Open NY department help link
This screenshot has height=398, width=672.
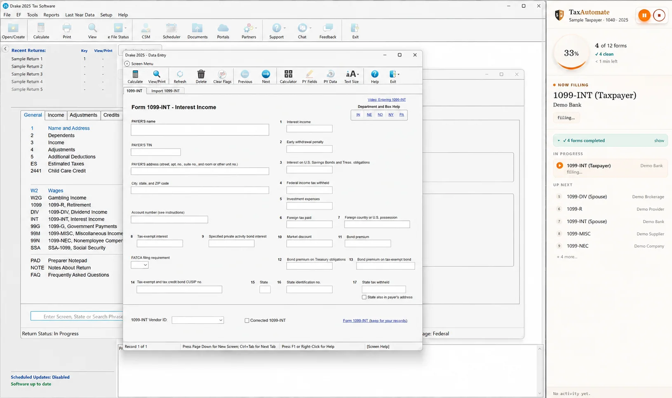(x=391, y=115)
